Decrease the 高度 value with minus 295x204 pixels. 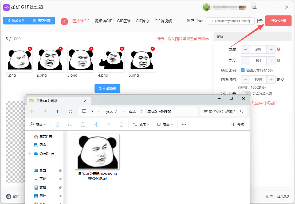coord(245,61)
